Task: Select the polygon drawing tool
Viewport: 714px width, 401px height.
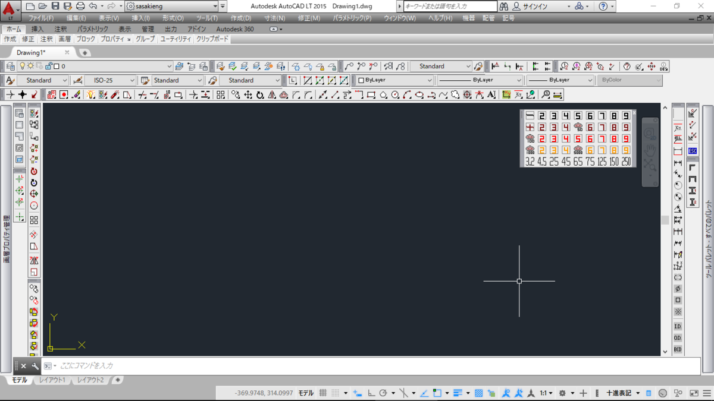Action: [x=384, y=94]
